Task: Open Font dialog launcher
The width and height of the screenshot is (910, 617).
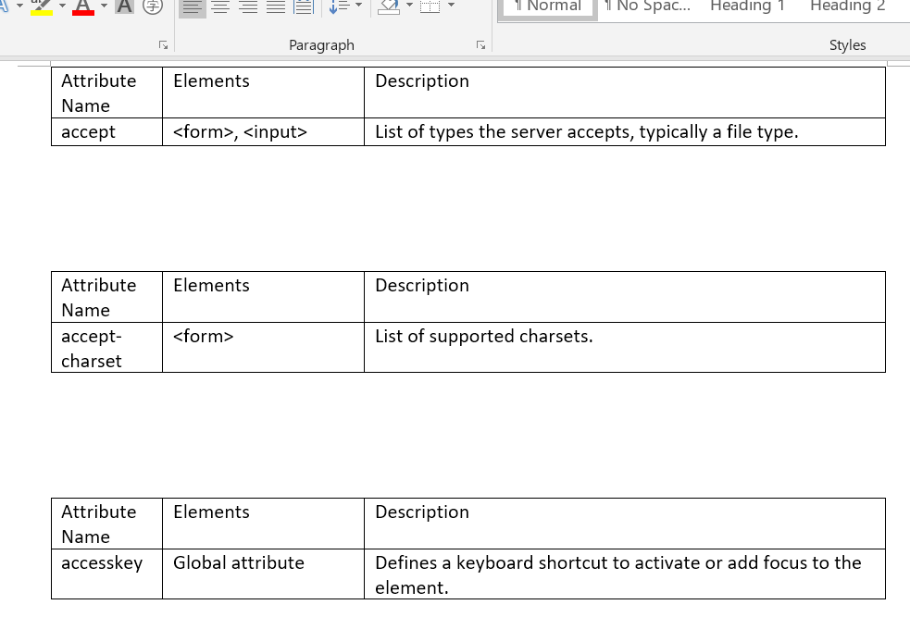Action: pyautogui.click(x=163, y=45)
